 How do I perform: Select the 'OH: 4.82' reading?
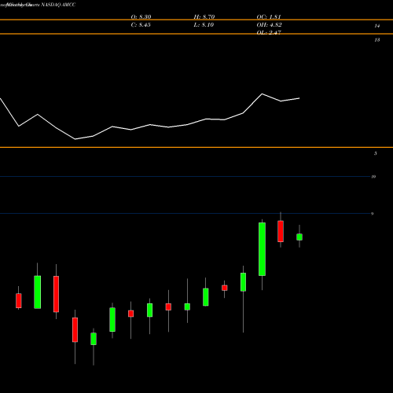coord(269,25)
